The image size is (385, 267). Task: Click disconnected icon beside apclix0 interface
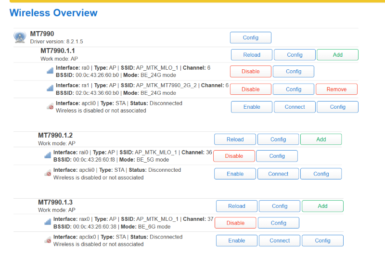(x=48, y=240)
